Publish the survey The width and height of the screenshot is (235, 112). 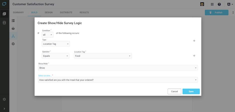point(216,12)
